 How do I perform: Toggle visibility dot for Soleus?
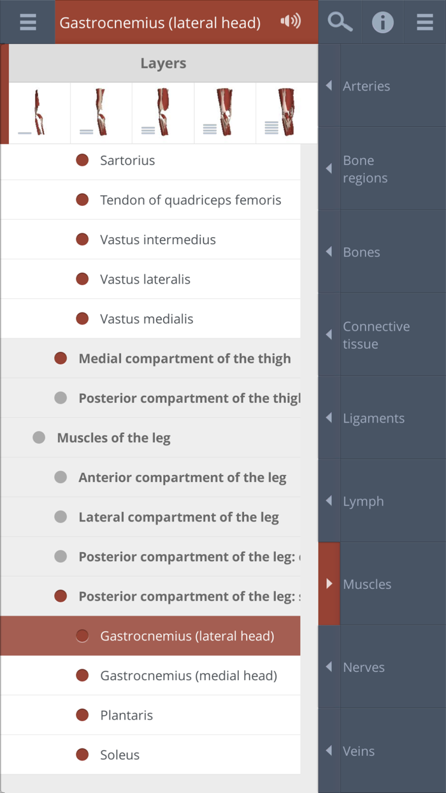(82, 755)
